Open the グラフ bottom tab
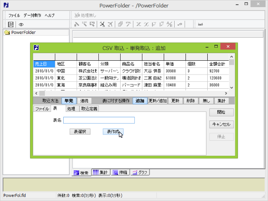268x201 pixels. click(139, 173)
